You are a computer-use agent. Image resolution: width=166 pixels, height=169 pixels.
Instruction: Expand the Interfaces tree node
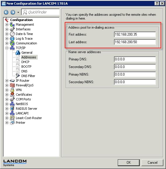point(7,29)
